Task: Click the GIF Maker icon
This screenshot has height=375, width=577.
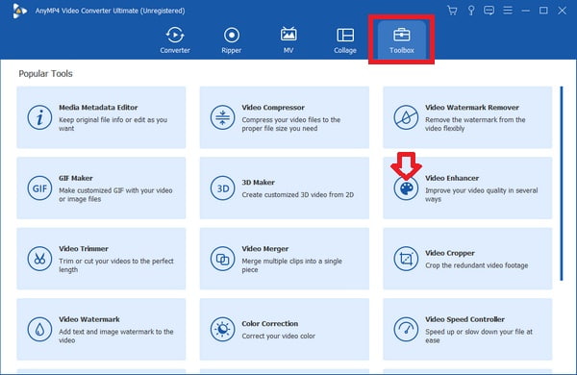Action: click(x=39, y=188)
